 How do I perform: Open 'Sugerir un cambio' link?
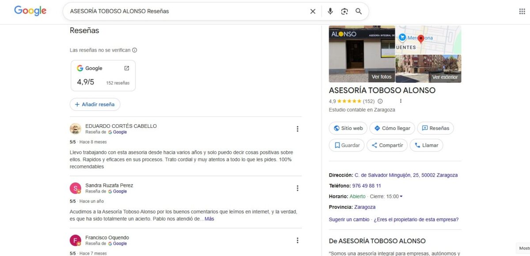pyautogui.click(x=348, y=219)
